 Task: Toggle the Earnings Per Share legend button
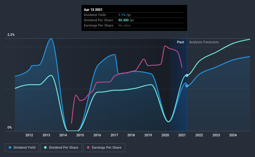tap(104, 148)
